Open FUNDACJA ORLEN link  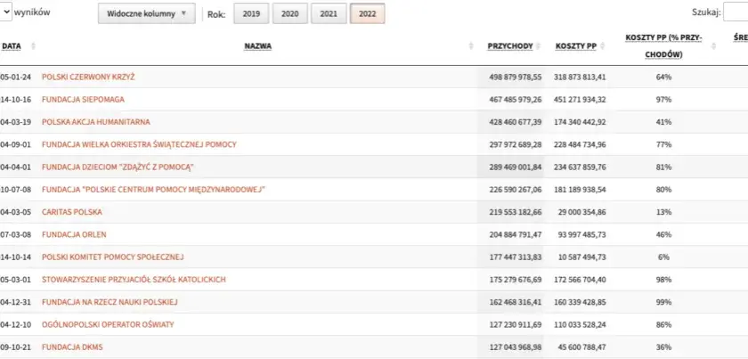click(74, 234)
